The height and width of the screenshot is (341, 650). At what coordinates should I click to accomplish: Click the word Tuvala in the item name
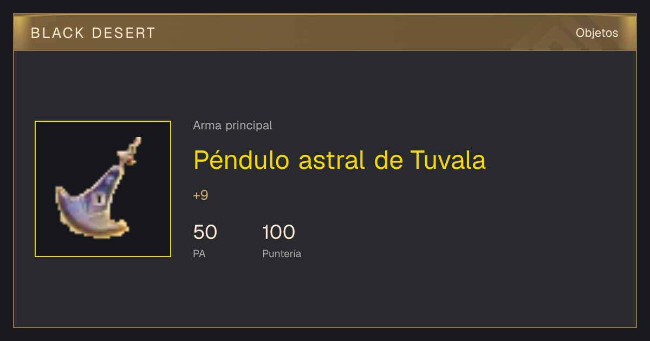tap(448, 160)
